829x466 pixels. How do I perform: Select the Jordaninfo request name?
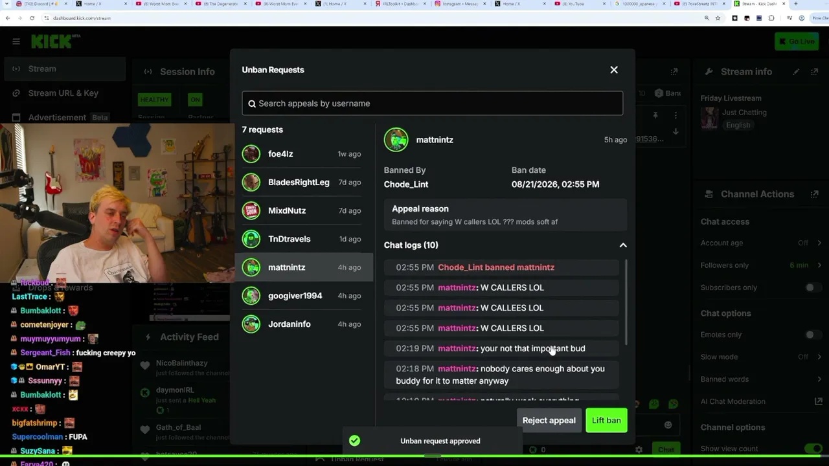[289, 324]
